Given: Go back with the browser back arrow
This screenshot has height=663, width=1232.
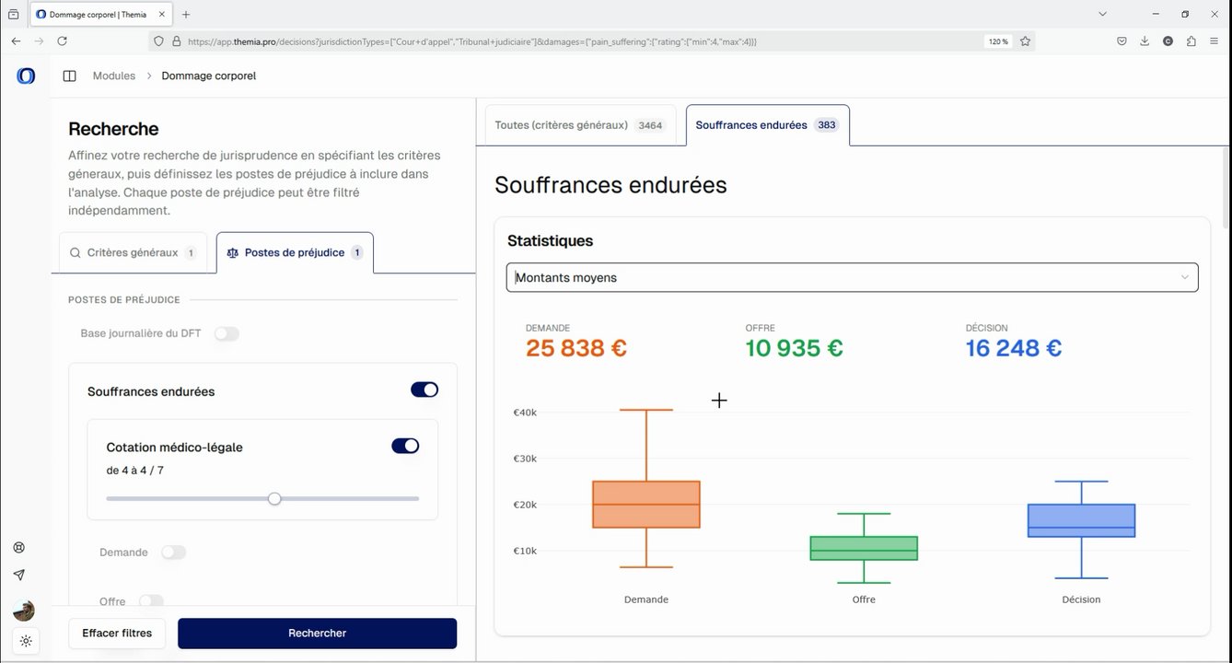Looking at the screenshot, I should [x=16, y=41].
